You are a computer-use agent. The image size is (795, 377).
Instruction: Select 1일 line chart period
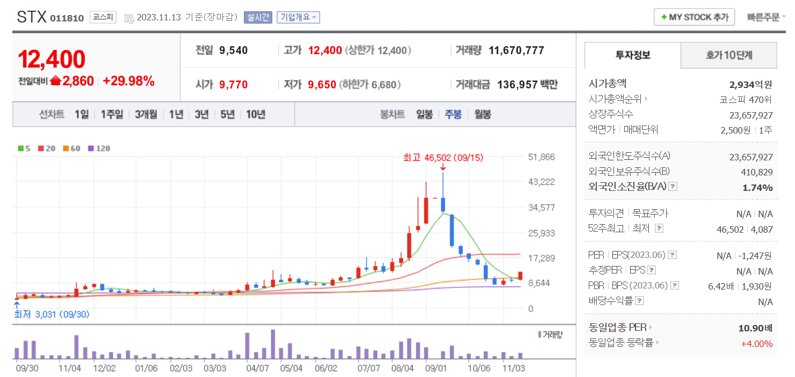82,114
